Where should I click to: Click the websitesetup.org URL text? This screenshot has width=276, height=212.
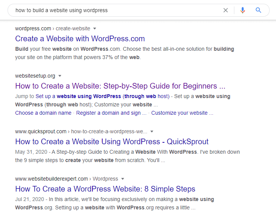pos(35,76)
